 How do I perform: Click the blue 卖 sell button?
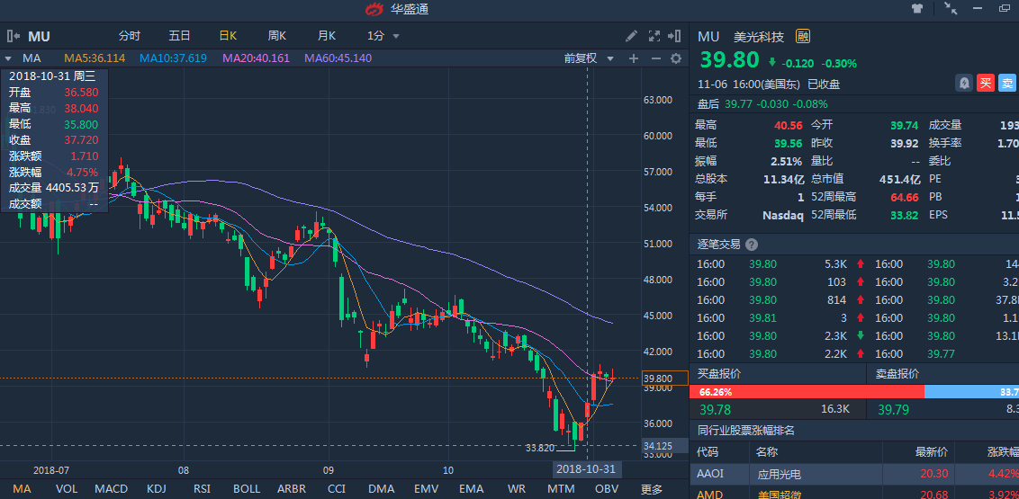coord(1007,83)
